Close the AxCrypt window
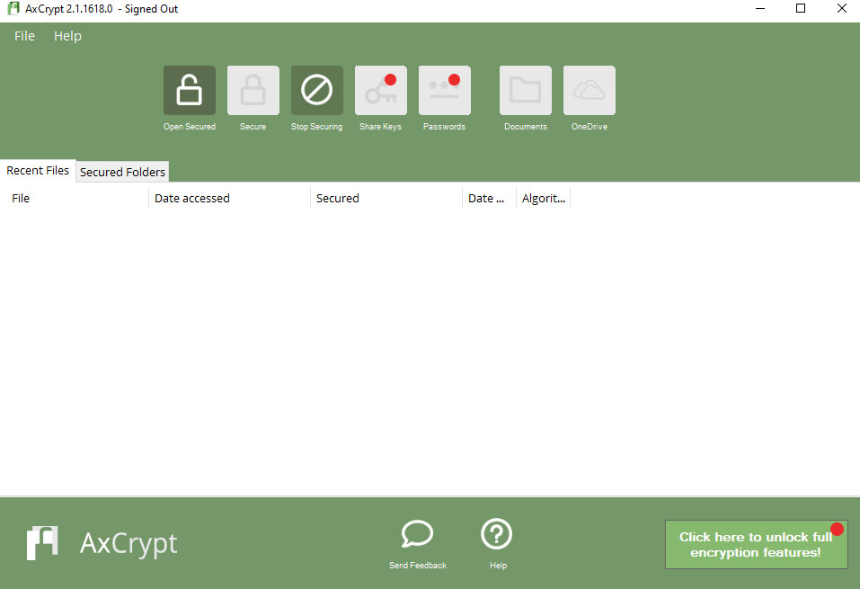Screen dimensions: 860x589 [841, 9]
